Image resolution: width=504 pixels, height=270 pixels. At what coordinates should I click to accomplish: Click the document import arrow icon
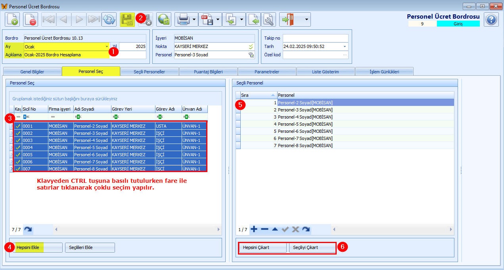(x=253, y=19)
